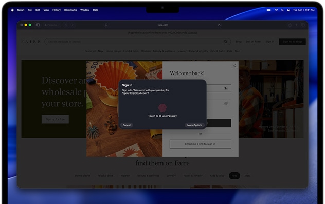The height and width of the screenshot is (204, 325).
Task: Click the Cancel button in Sign In dialog
Action: pyautogui.click(x=127, y=125)
